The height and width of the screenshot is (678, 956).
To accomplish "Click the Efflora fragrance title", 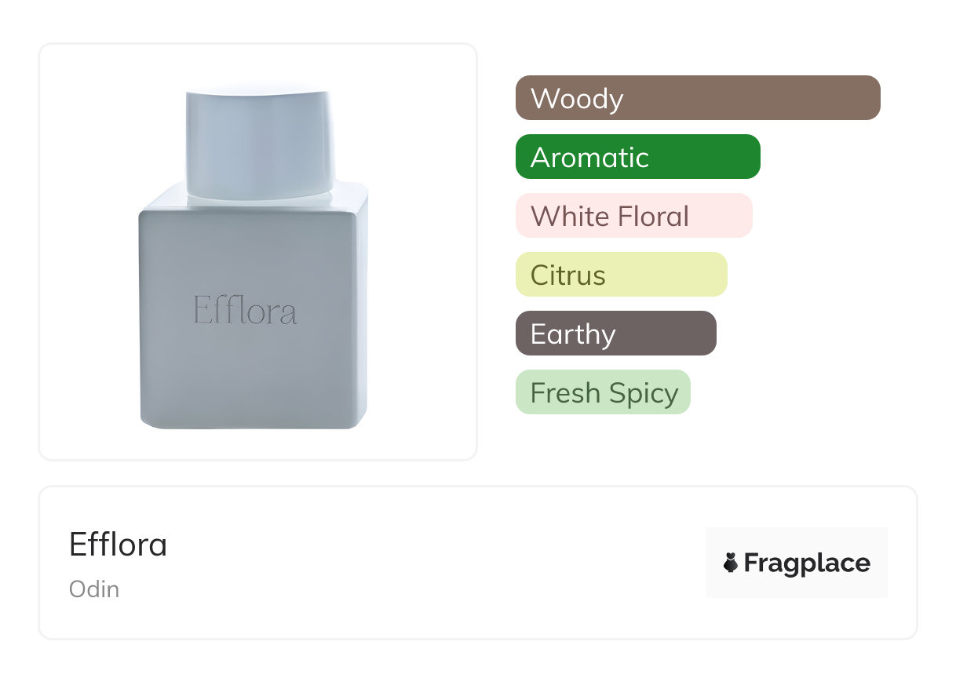I will (118, 544).
